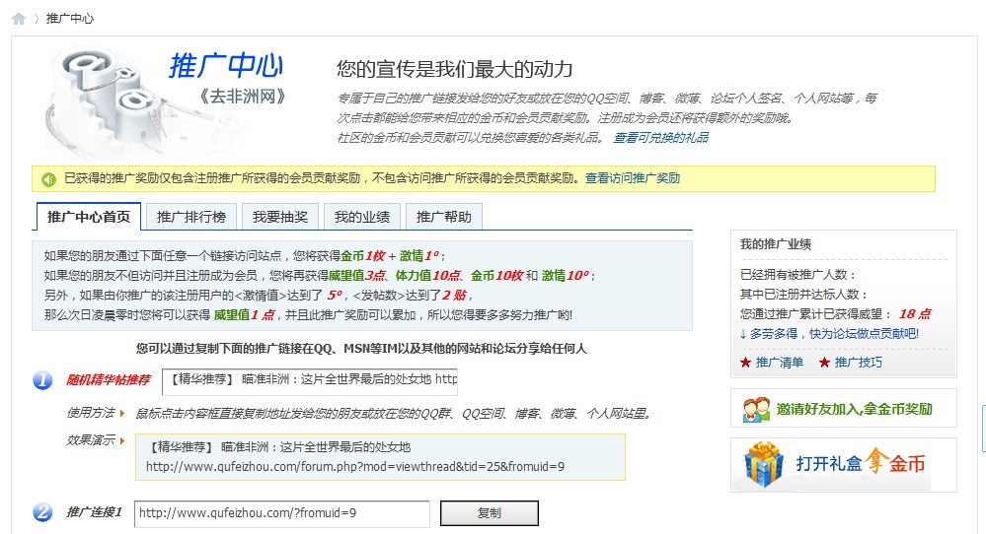The height and width of the screenshot is (534, 986).
Task: Click the 您的宣传是我们最大的动力 heading
Action: [455, 69]
